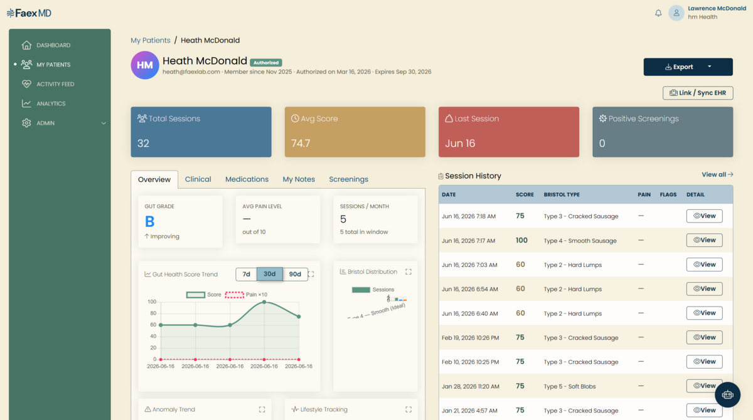Screen dimensions: 753x420
Task: Expand the Gut Health Score Trend chart fullscreen
Action: [x=311, y=274]
